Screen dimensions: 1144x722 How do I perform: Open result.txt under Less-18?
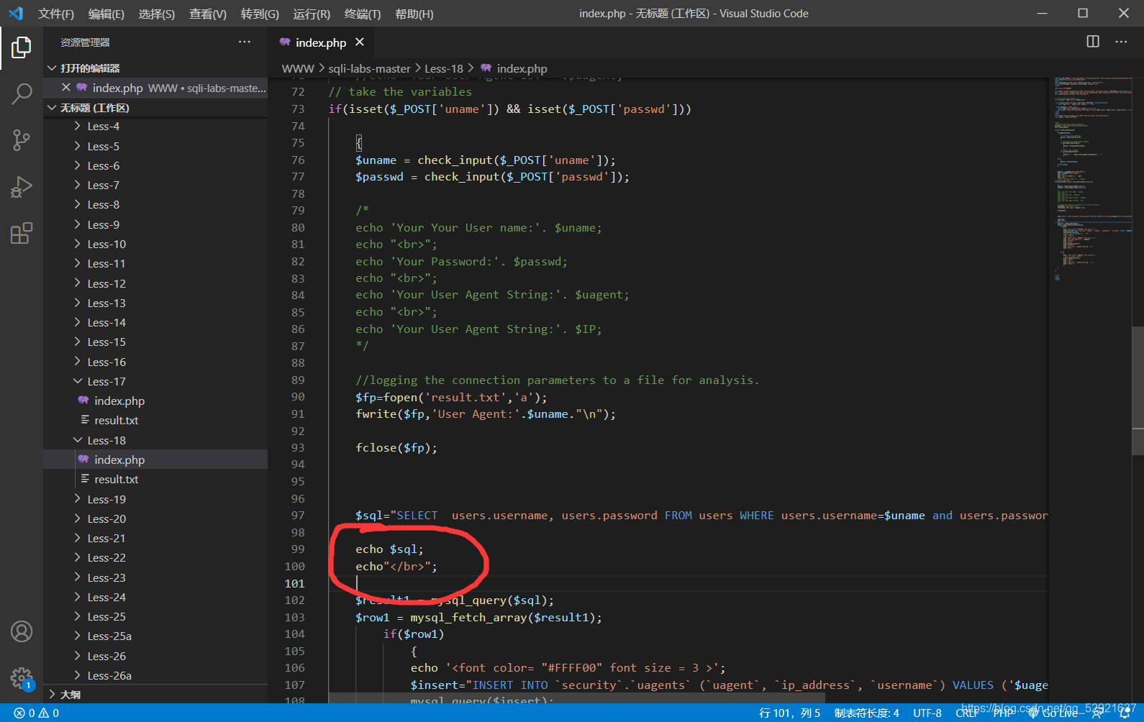point(155,480)
